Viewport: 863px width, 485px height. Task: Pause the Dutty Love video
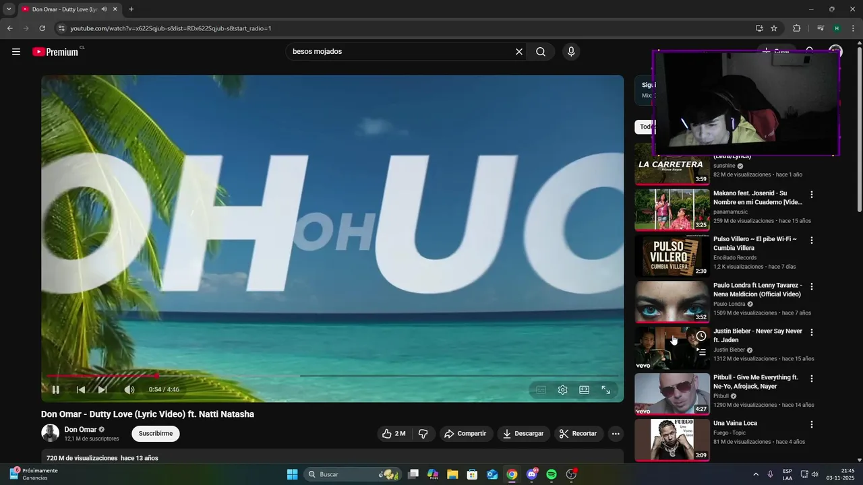[x=56, y=389]
